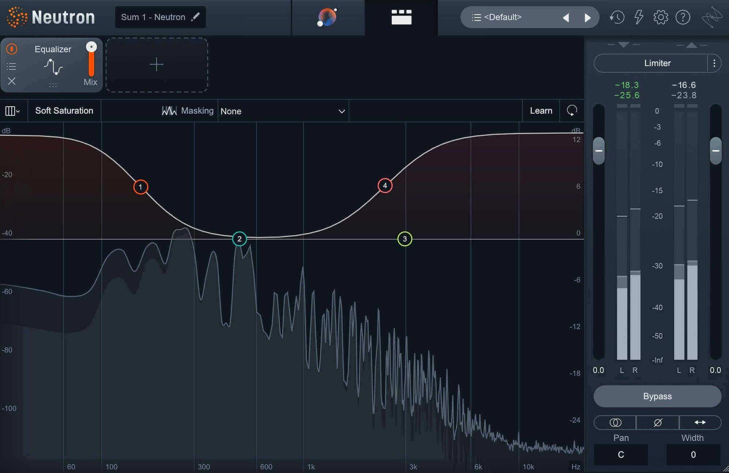Screen dimensions: 729x473
Task: Click the Equalizer Mix slider
Action: tap(91, 59)
